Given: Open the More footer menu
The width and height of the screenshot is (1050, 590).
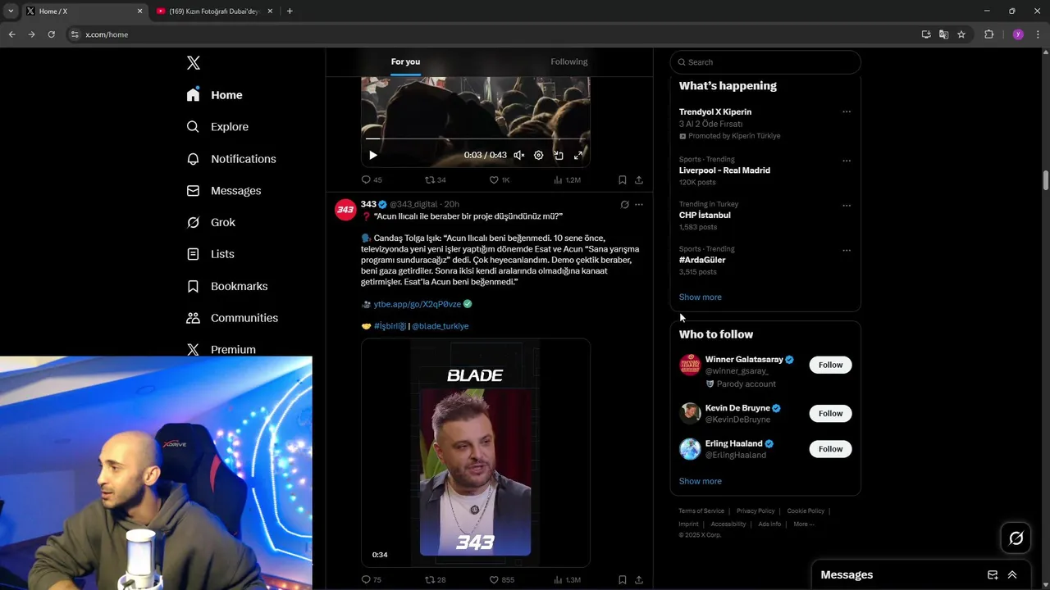Looking at the screenshot, I should pyautogui.click(x=804, y=524).
